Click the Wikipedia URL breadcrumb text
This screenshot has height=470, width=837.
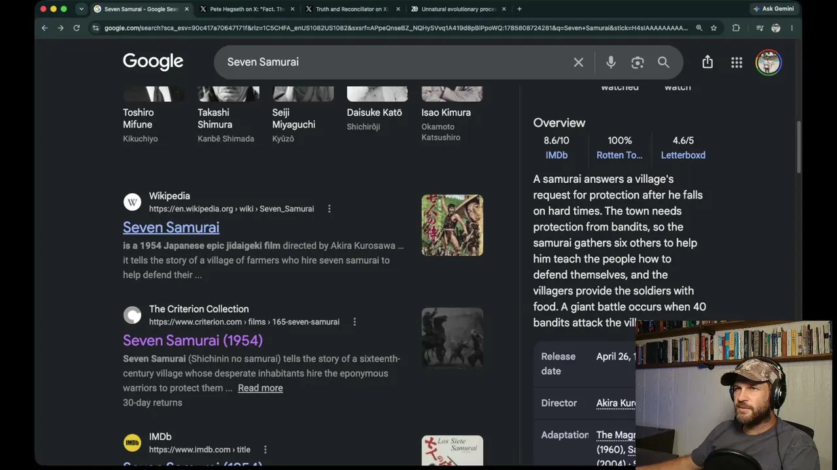pos(231,209)
